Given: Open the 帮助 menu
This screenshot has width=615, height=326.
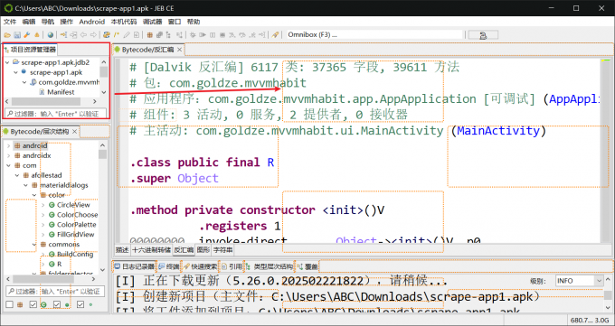Looking at the screenshot, I should pos(194,22).
